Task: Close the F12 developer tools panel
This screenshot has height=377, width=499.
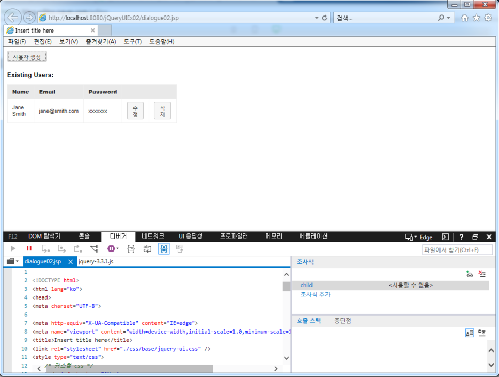Action: coord(489,237)
